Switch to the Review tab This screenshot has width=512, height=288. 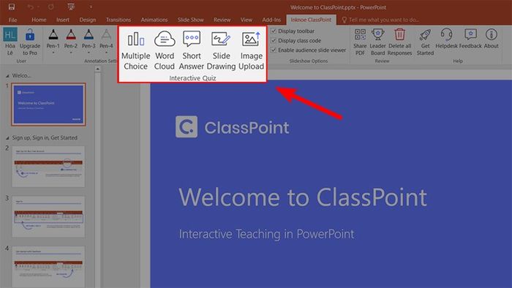pyautogui.click(x=222, y=20)
